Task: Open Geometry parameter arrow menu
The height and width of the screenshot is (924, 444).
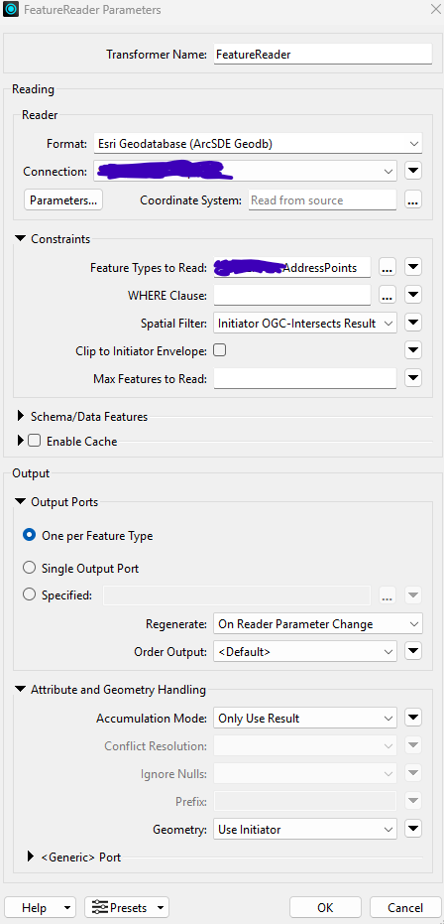Action: point(413,829)
